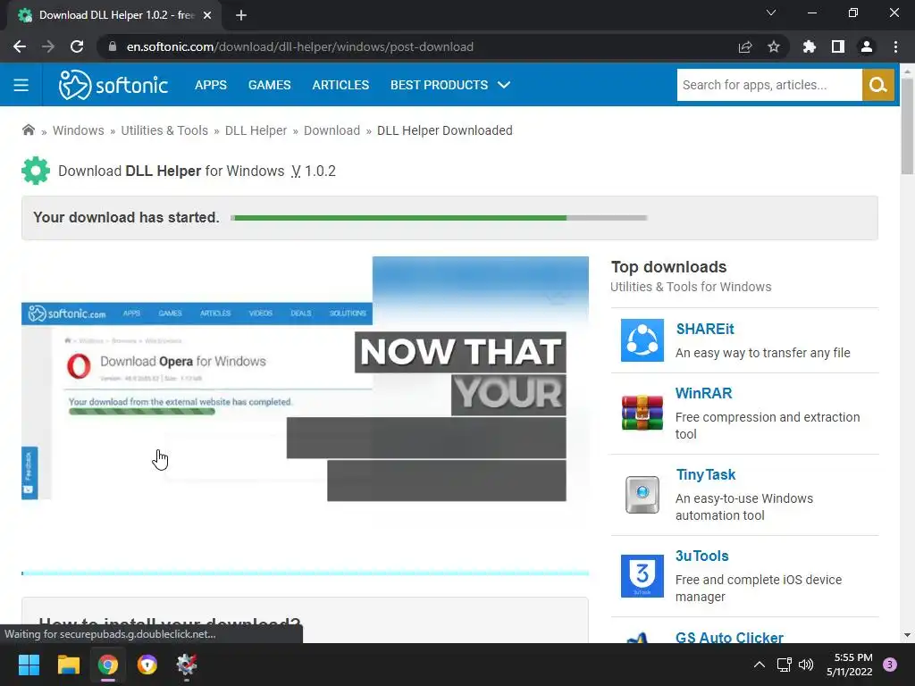Click version 'V 1.0.2' text
Image resolution: width=915 pixels, height=686 pixels.
coord(314,171)
